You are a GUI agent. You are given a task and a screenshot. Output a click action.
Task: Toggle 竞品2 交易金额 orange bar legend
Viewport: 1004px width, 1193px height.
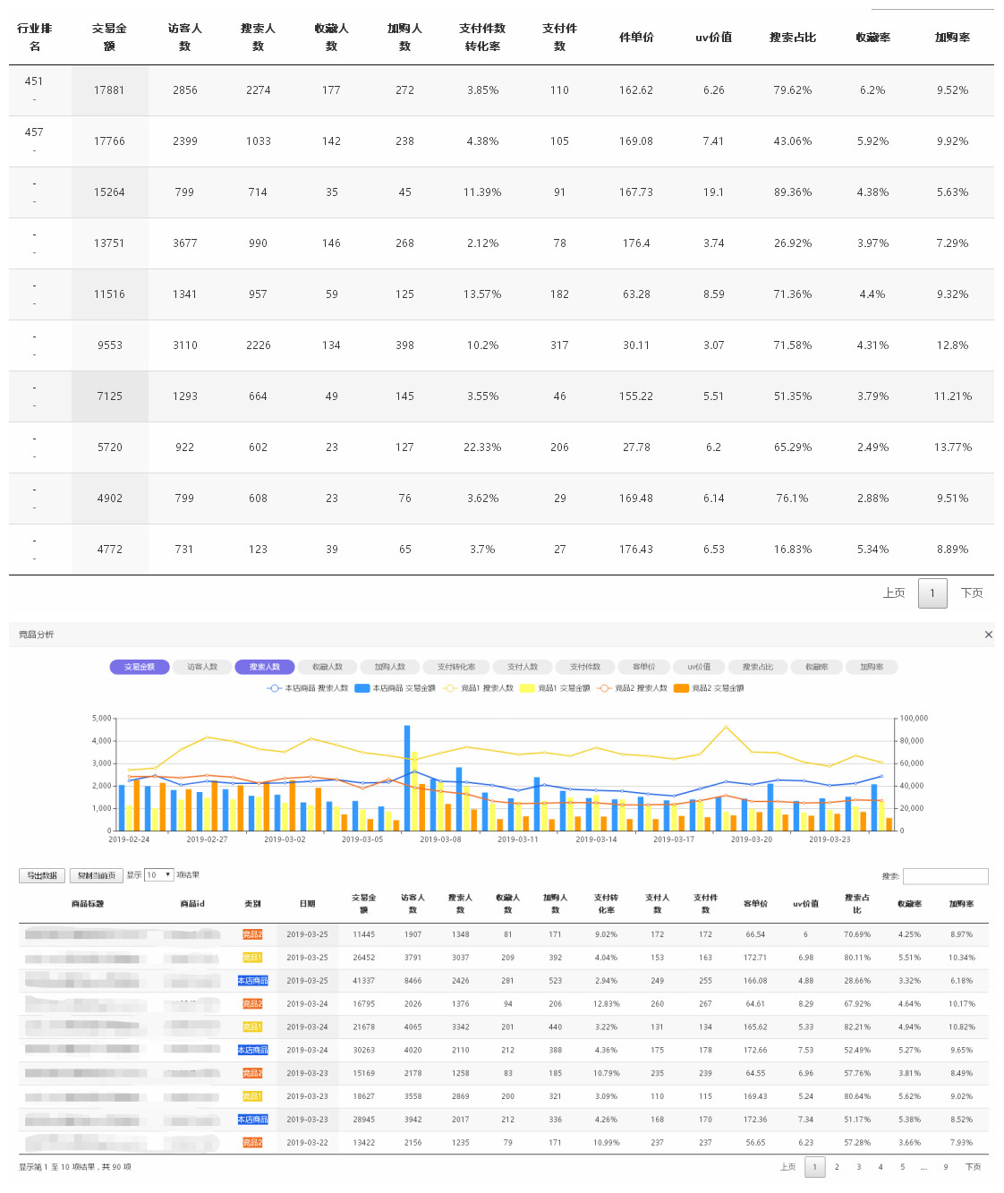pyautogui.click(x=682, y=688)
